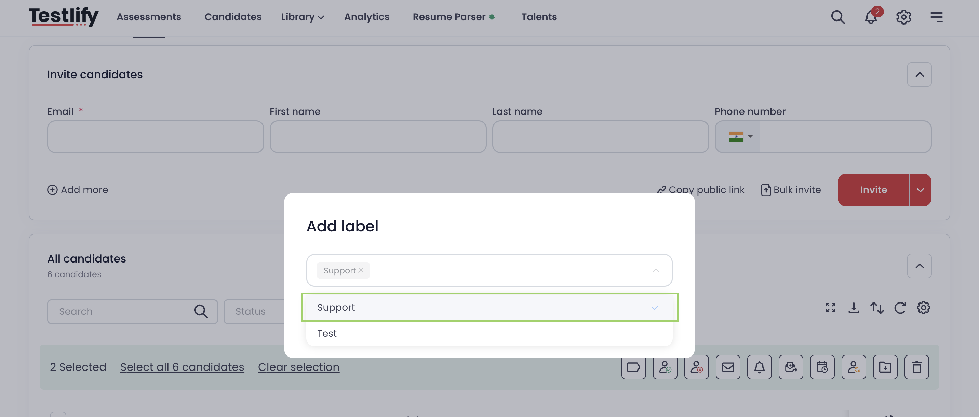
Task: Focus the Email input field
Action: point(156,137)
